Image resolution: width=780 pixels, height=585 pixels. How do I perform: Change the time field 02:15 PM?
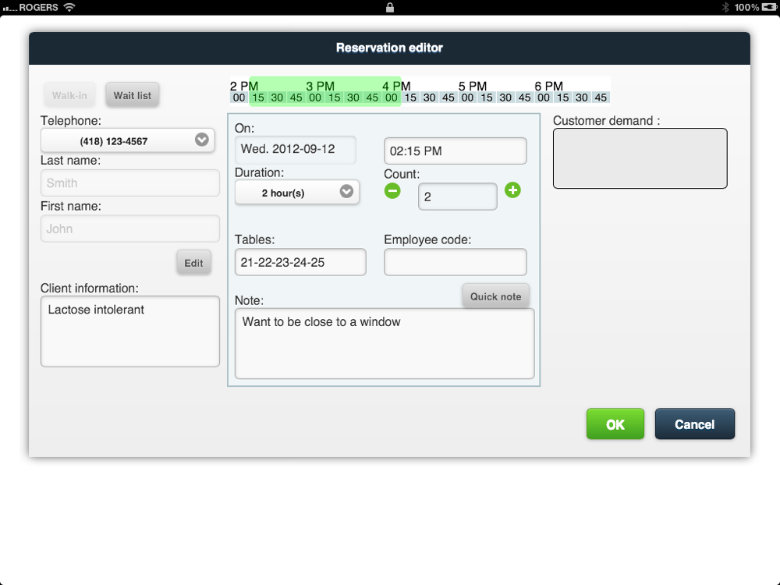click(456, 151)
